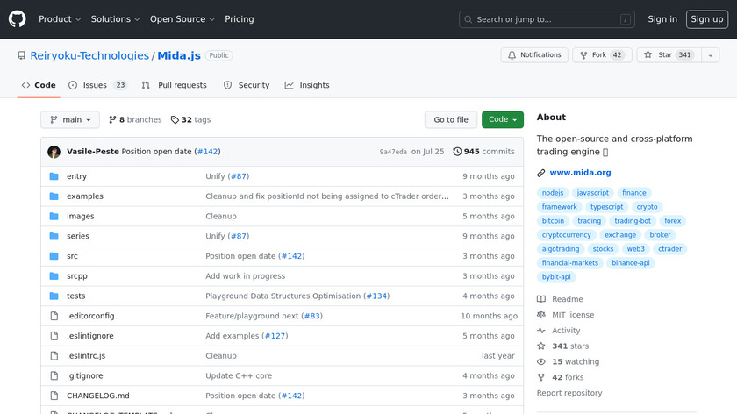Open the MIT license link
Viewport: 737px width, 414px height.
point(572,315)
